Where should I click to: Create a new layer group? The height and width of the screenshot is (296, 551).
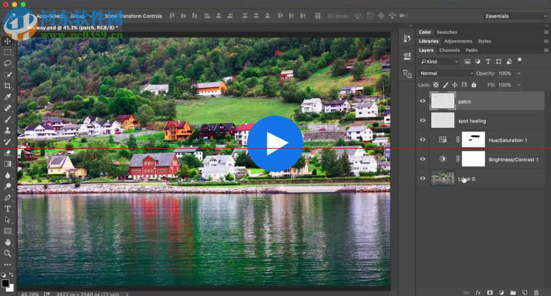pos(513,292)
